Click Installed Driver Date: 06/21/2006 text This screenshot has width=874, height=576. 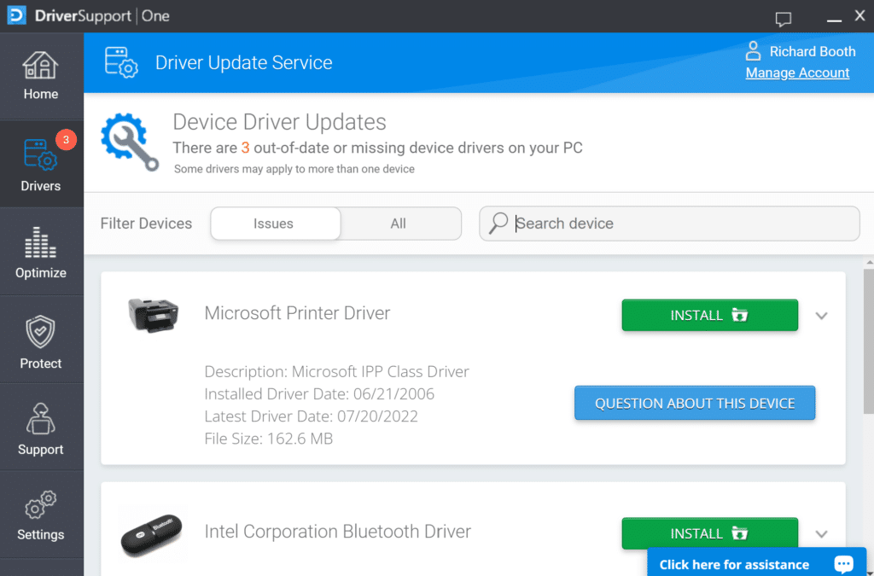click(319, 394)
